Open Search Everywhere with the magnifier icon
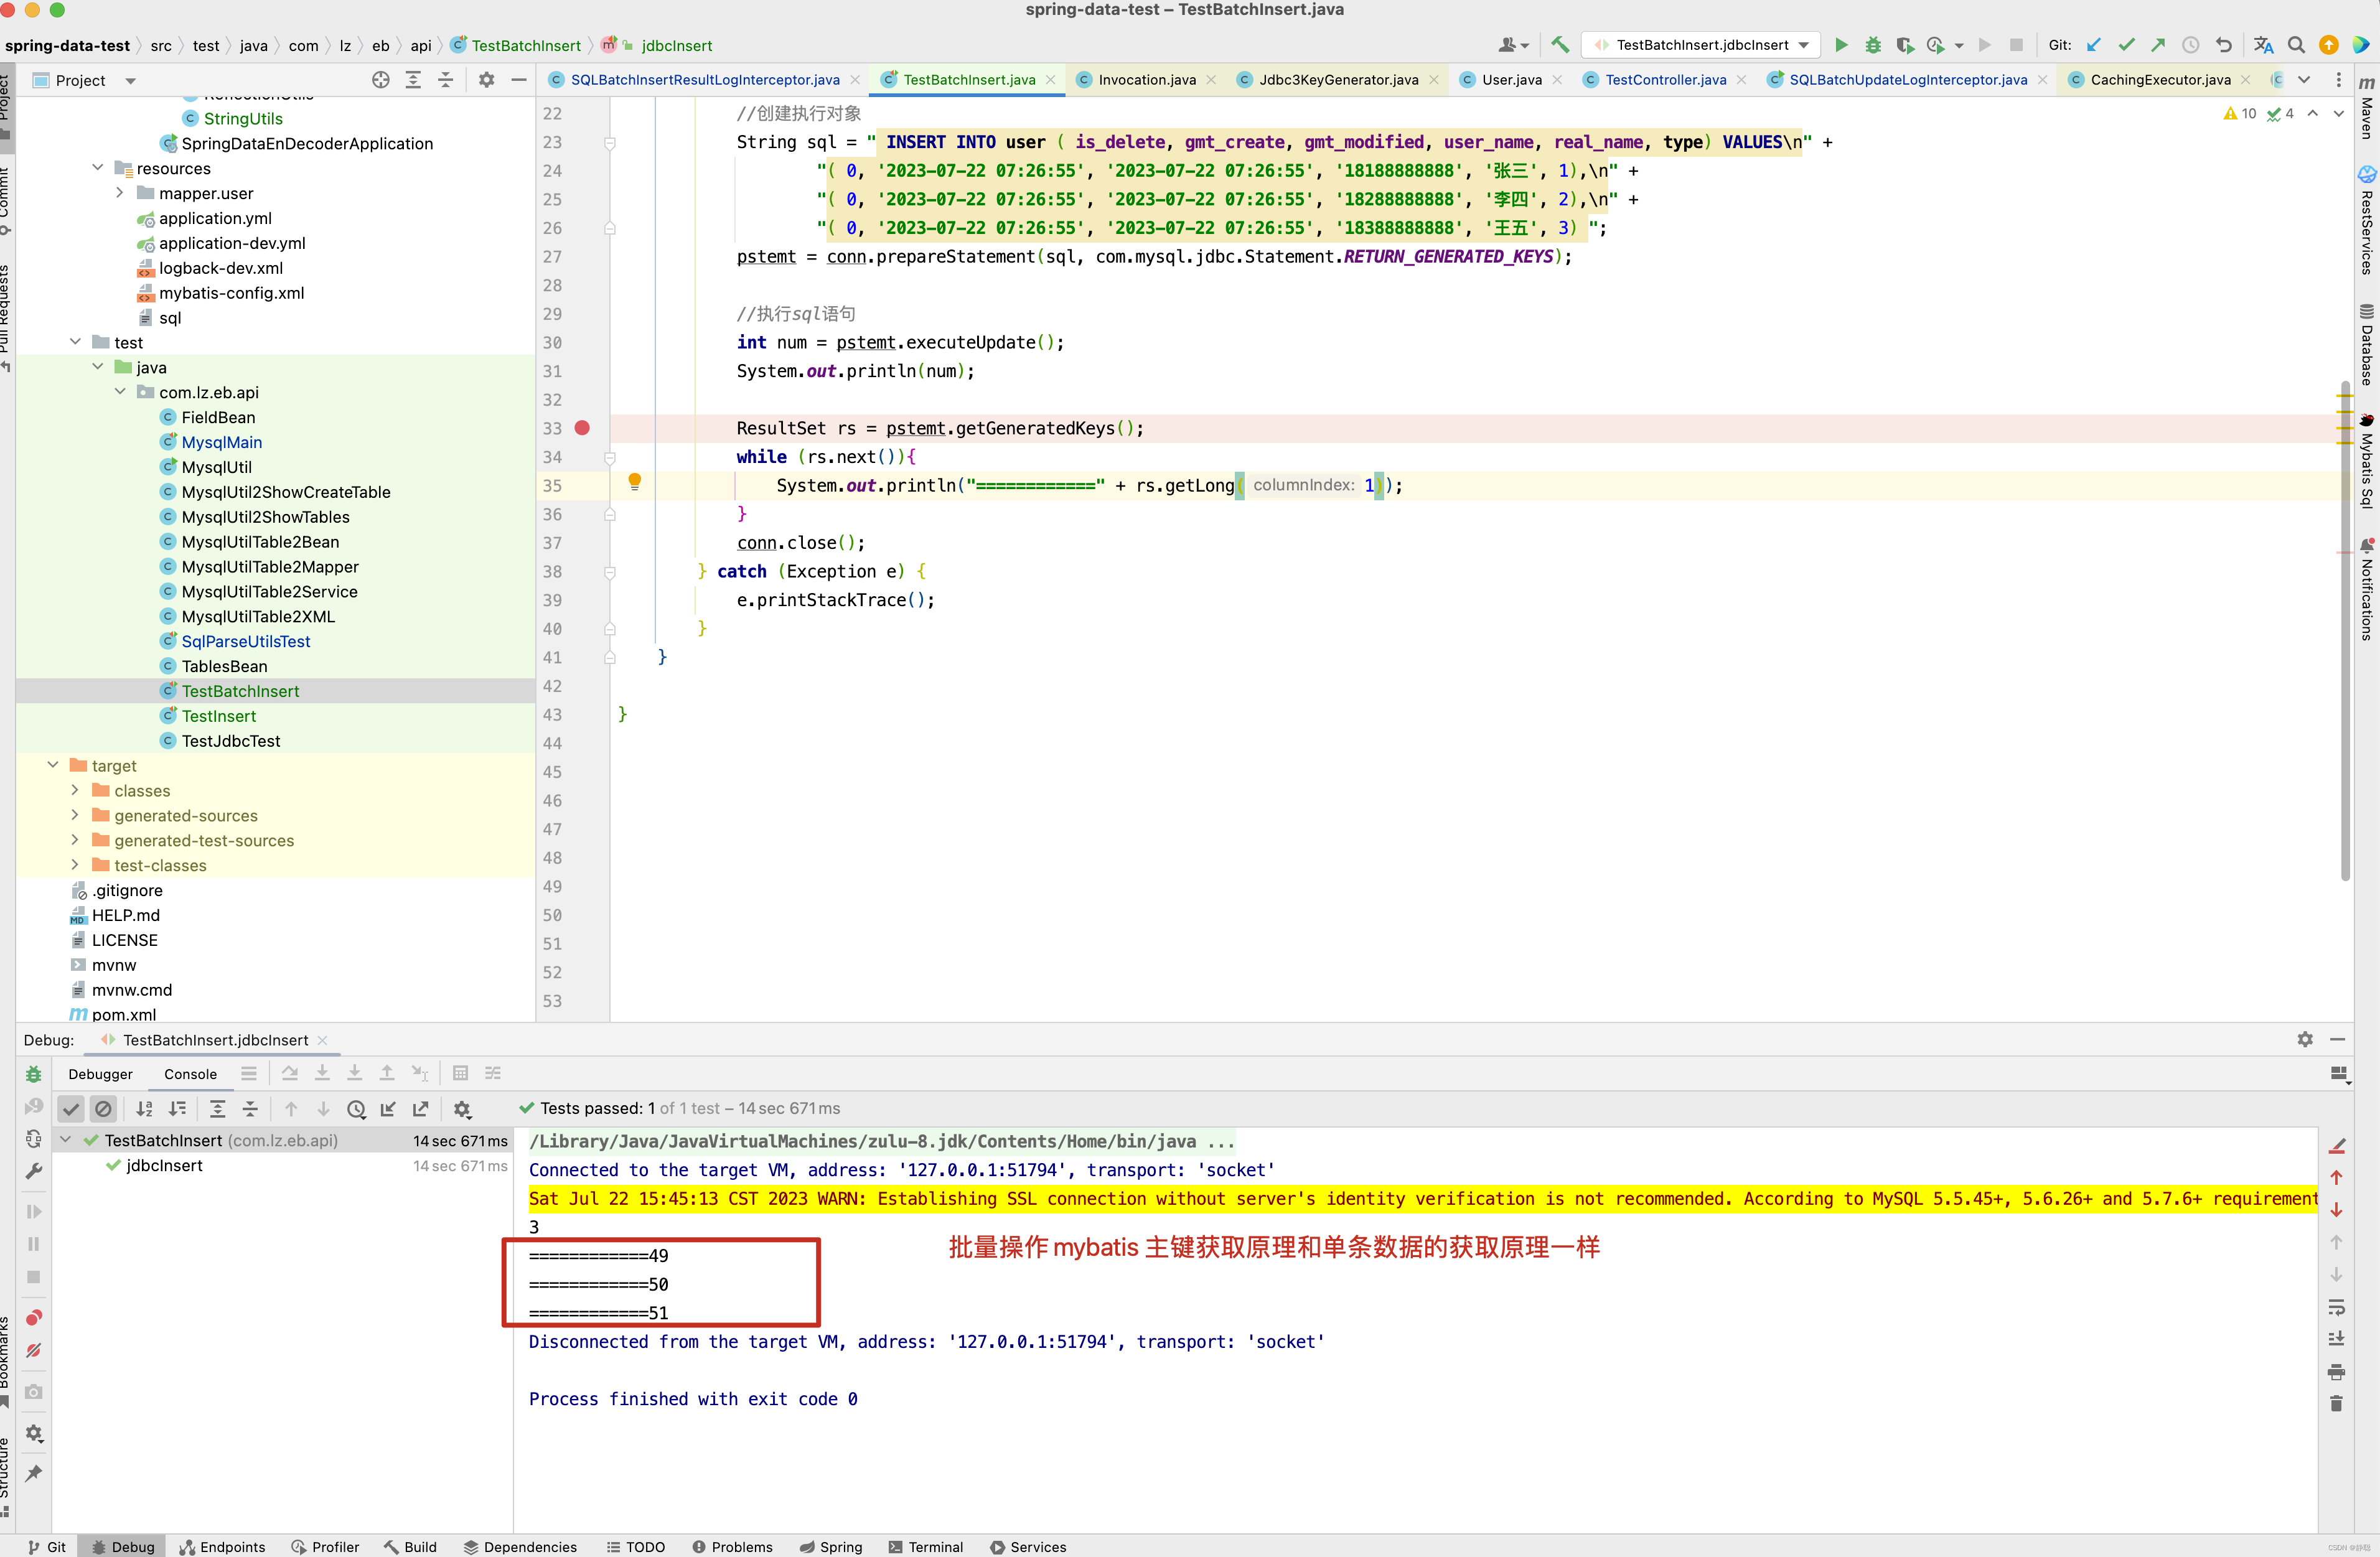The height and width of the screenshot is (1557, 2380). 2296,45
